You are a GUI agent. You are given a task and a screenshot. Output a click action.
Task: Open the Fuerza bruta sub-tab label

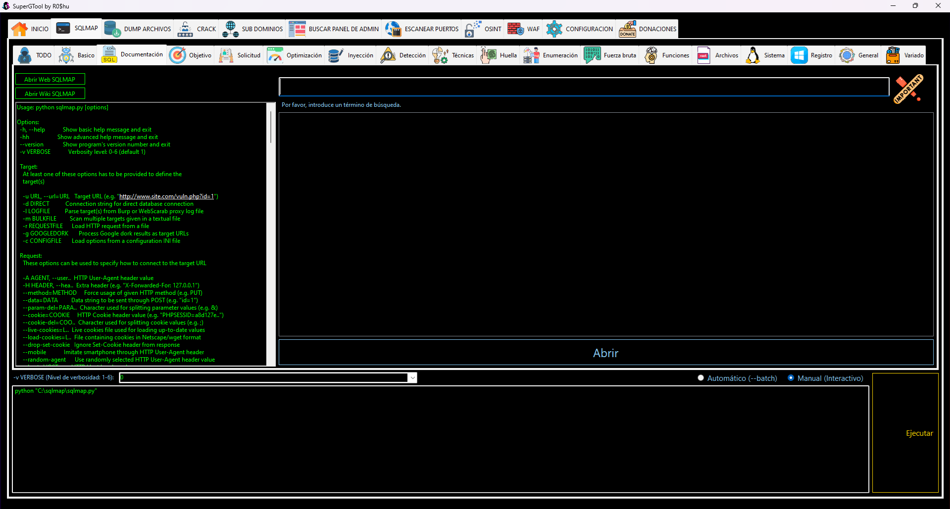[x=620, y=55]
